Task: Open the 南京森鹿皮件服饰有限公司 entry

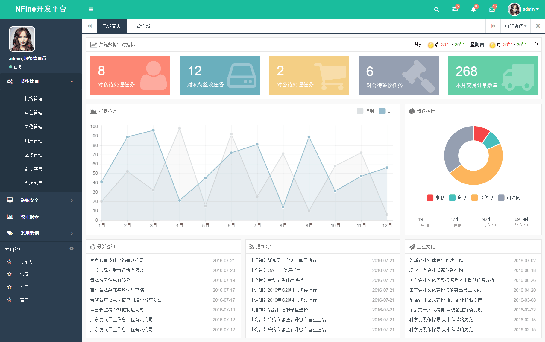Action: pyautogui.click(x=116, y=260)
